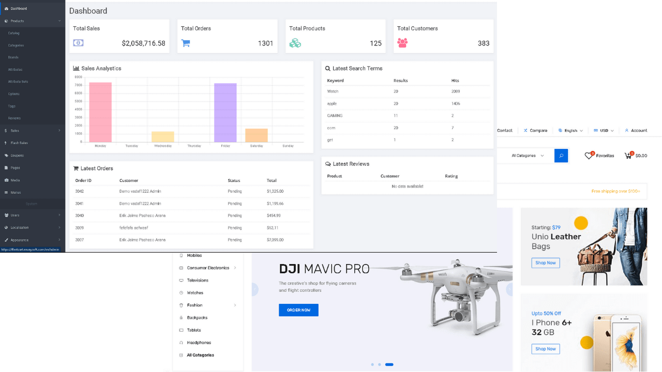This screenshot has height=372, width=662.
Task: Expand the Users sidebar section
Action: pos(33,215)
